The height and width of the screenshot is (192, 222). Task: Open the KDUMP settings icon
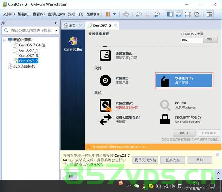pyautogui.click(x=165, y=105)
